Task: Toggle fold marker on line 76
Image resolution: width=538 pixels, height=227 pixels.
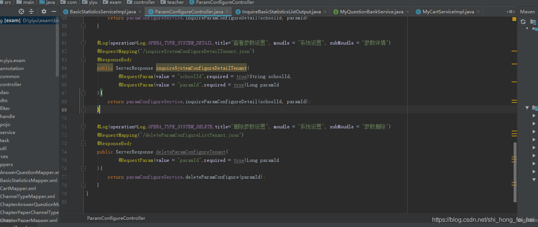Action: coord(83,169)
